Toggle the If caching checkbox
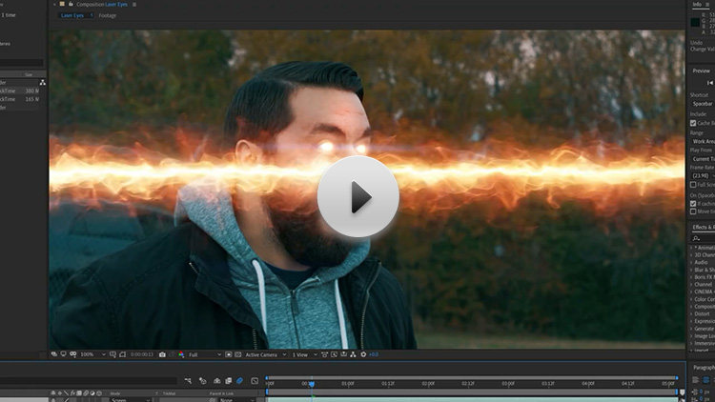The height and width of the screenshot is (402, 715). click(x=693, y=204)
